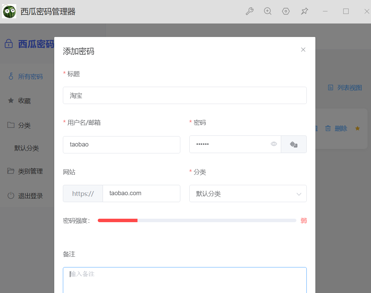371x293 pixels.
Task: Click the 西瓜密码管理器 window title
Action: [48, 11]
